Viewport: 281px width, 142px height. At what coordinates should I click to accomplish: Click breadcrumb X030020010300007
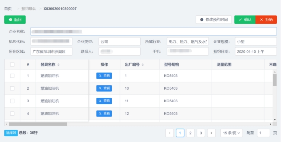(60, 9)
